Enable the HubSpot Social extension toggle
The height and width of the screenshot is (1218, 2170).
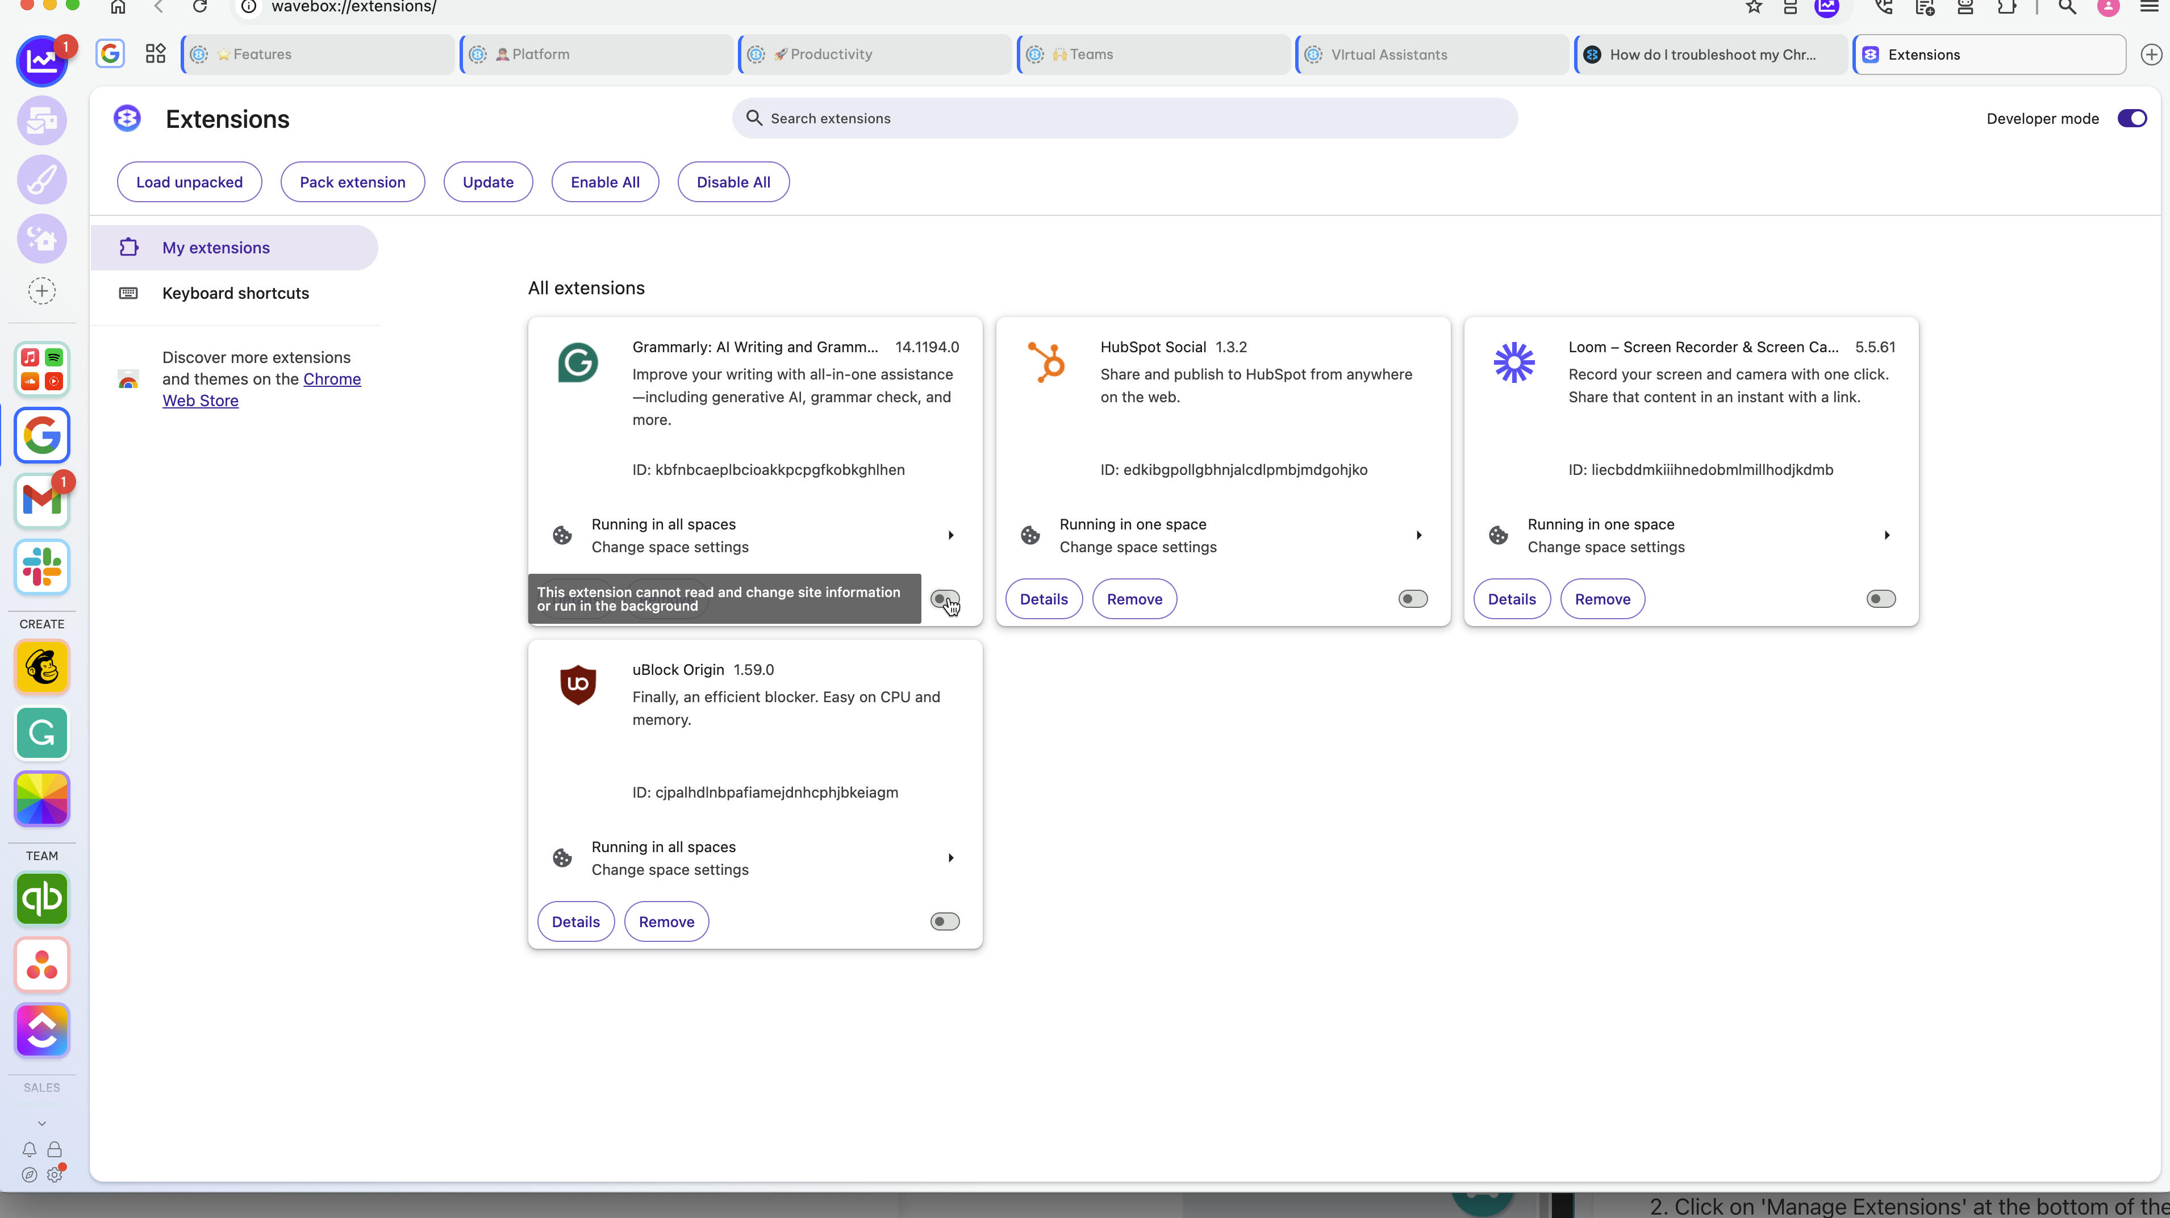[x=1413, y=599]
